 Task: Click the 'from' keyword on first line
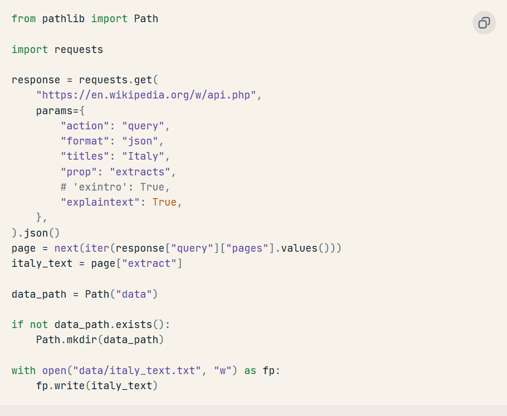(x=23, y=19)
